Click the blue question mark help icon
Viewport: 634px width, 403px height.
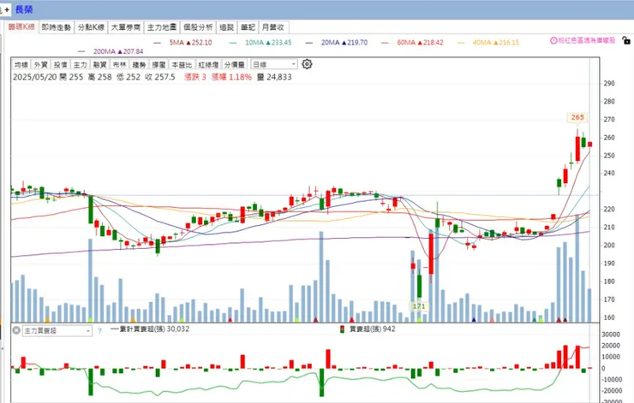pyautogui.click(x=99, y=331)
